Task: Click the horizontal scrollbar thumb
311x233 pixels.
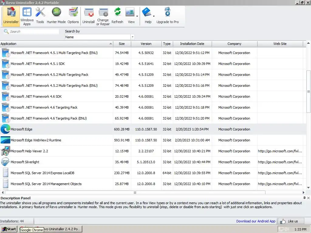Action: coord(135,192)
